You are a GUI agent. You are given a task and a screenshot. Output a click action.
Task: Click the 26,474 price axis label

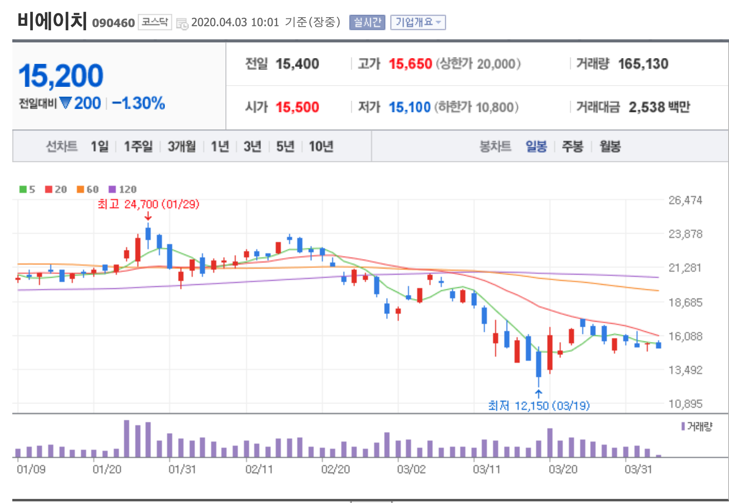[x=686, y=200]
